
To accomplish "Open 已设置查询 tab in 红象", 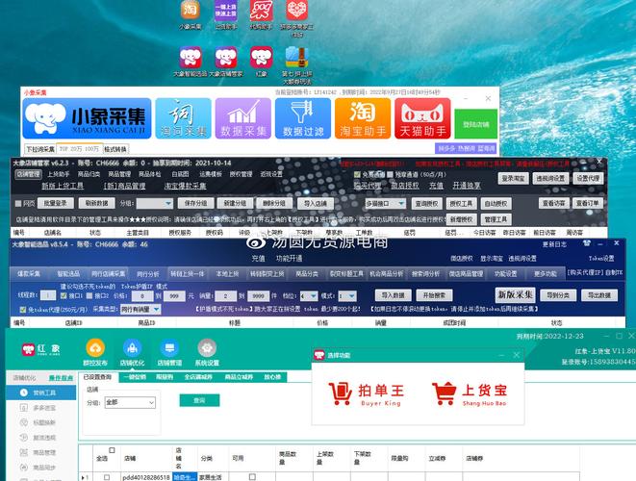I will pyautogui.click(x=98, y=377).
